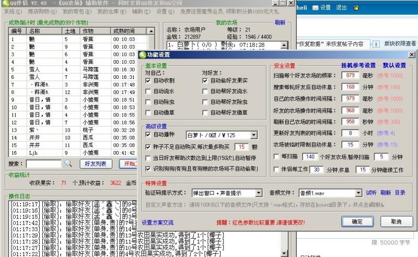This screenshot has width=418, height=257.
Task: Open 验证码提示方式 dropdown
Action: coord(258,193)
